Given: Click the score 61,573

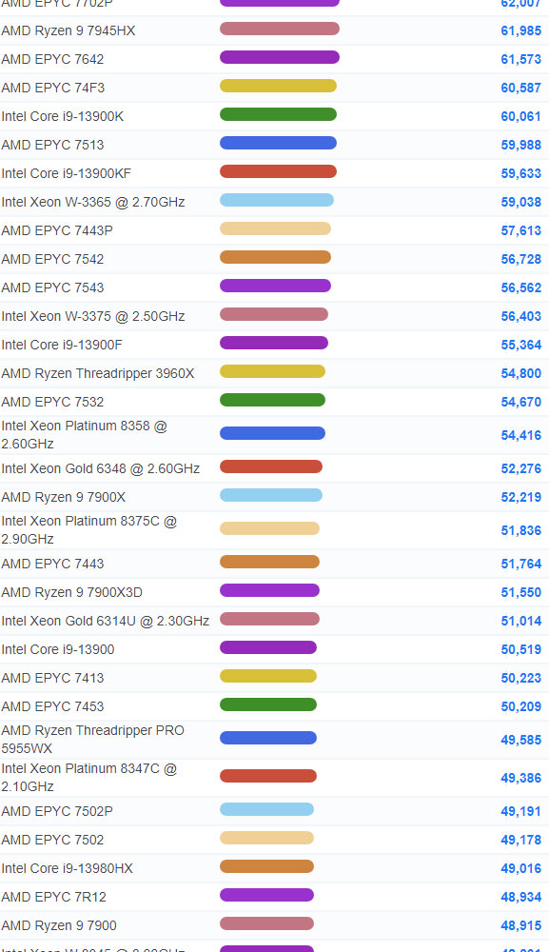Looking at the screenshot, I should [x=520, y=59].
